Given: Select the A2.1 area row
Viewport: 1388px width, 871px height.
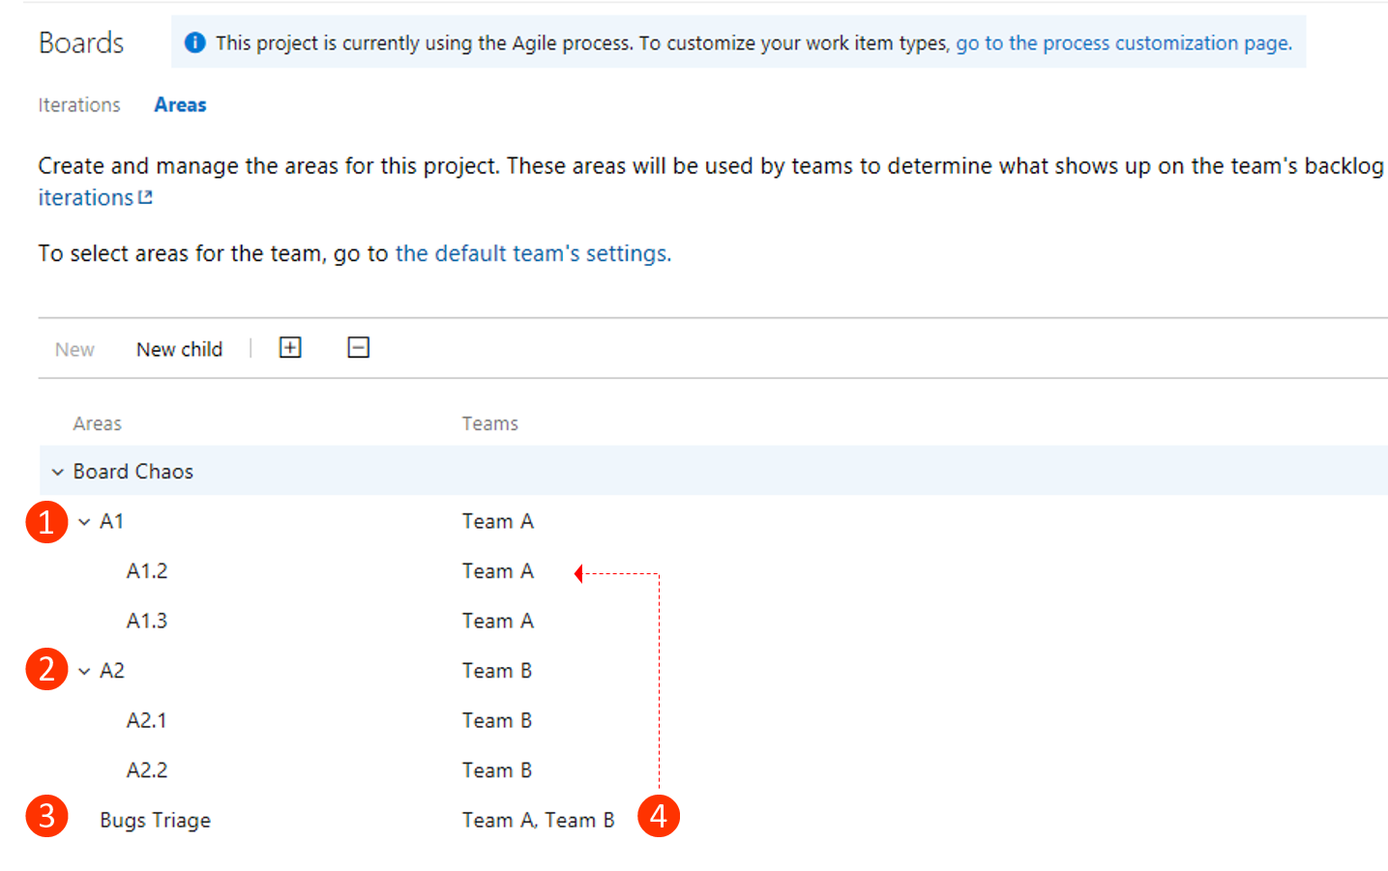Looking at the screenshot, I should [x=714, y=720].
